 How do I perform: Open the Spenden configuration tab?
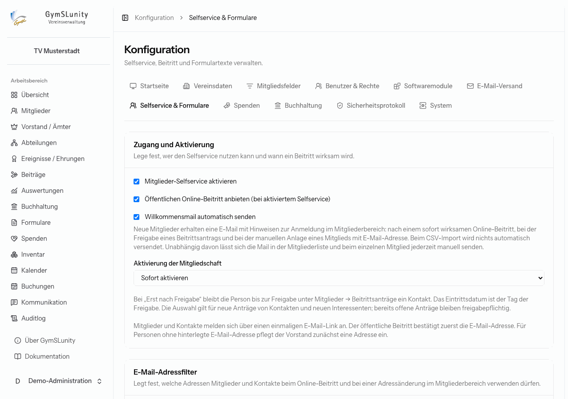[x=241, y=106]
